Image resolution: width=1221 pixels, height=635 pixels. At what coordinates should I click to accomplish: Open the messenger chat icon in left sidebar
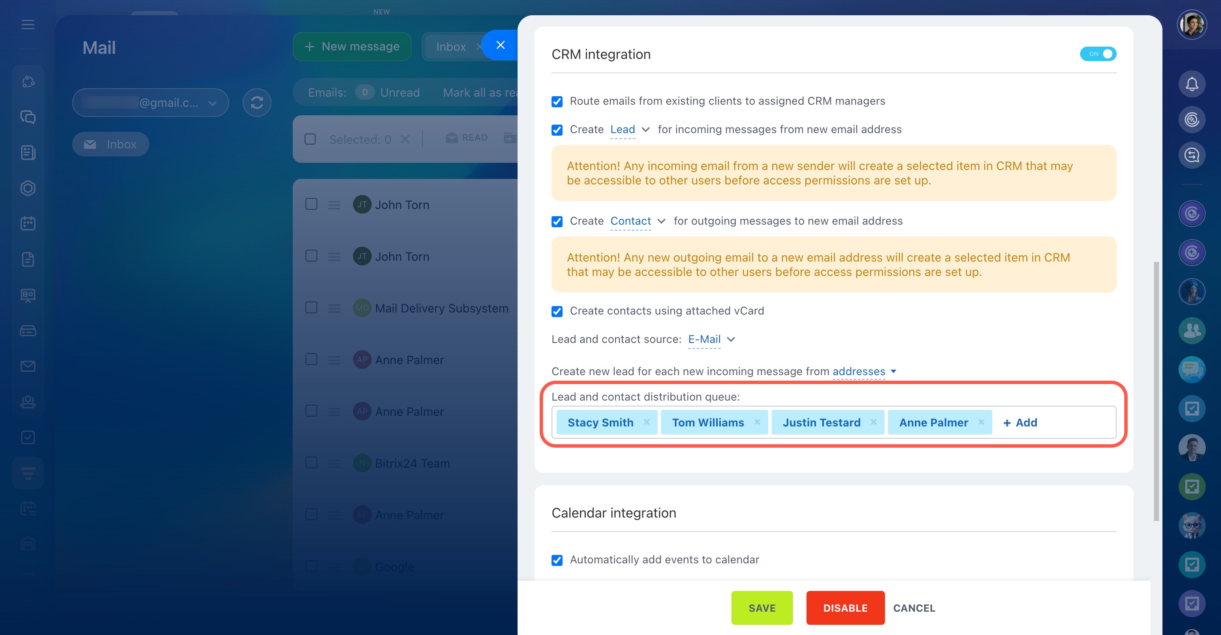28,117
